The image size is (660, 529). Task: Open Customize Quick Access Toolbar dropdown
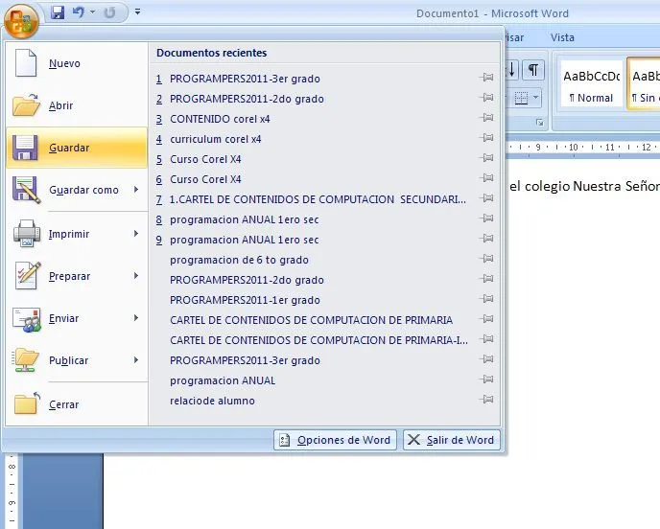[137, 11]
